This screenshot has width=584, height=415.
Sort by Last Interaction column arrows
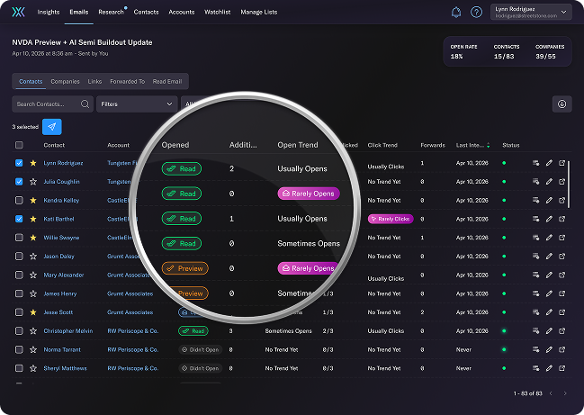(489, 145)
